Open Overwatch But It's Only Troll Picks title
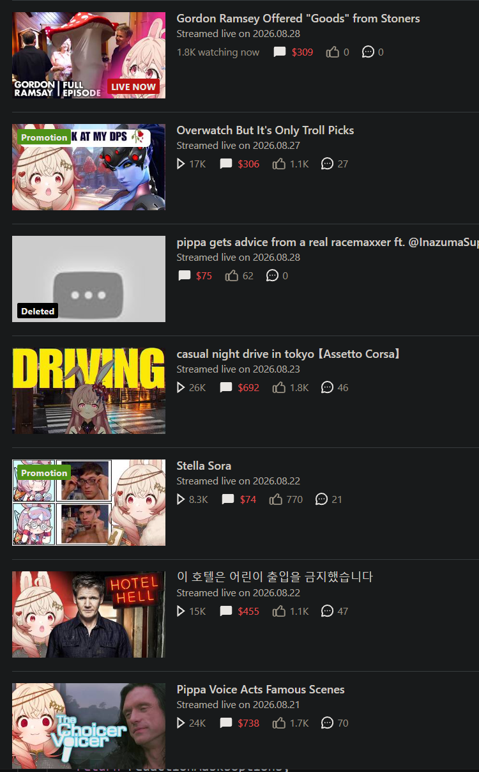The height and width of the screenshot is (772, 479). click(265, 130)
